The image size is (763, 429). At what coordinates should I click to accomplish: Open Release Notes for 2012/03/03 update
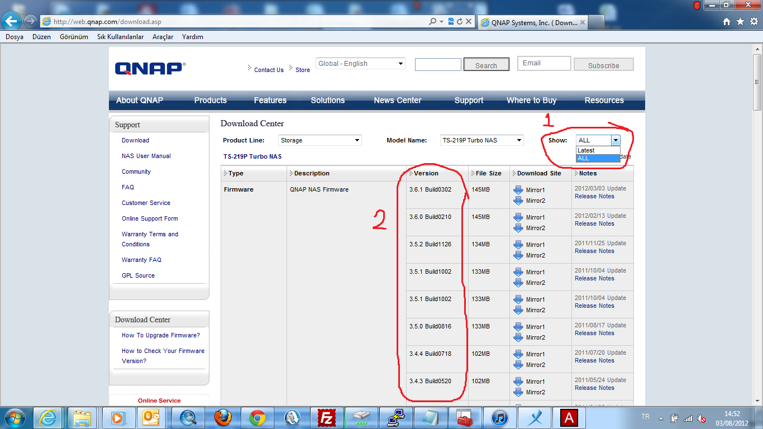pos(594,196)
